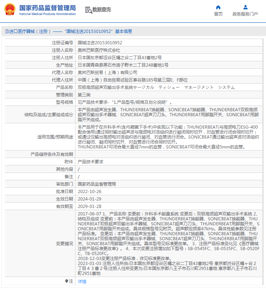
Task: Click the 数据查询 label
Action: [x=101, y=10]
